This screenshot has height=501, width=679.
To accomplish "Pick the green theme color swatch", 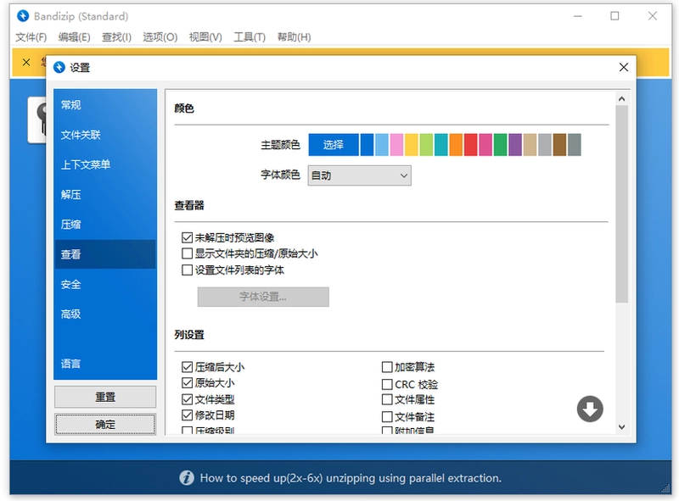I will pos(500,144).
